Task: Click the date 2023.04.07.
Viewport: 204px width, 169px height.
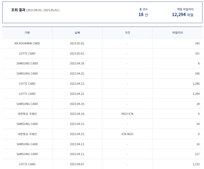Action: click(77, 164)
